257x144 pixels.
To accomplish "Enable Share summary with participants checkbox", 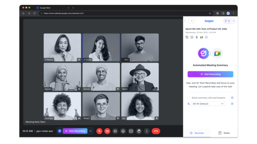I will [189, 98].
